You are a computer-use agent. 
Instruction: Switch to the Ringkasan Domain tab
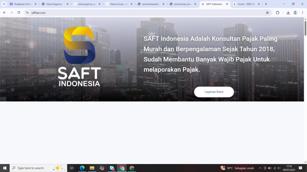[22, 4]
